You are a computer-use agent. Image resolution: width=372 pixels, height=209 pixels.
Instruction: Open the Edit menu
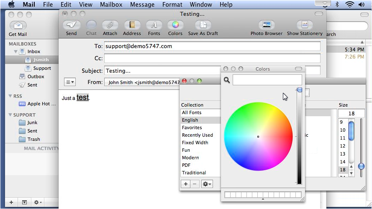(66, 4)
